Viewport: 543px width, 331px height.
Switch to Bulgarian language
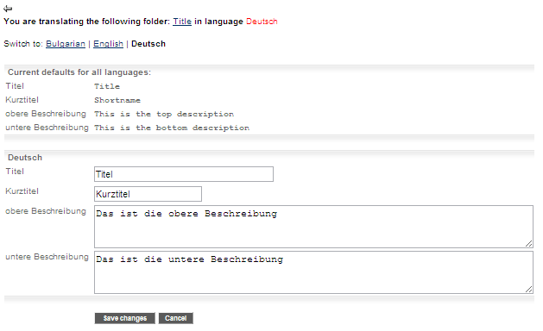click(x=66, y=44)
